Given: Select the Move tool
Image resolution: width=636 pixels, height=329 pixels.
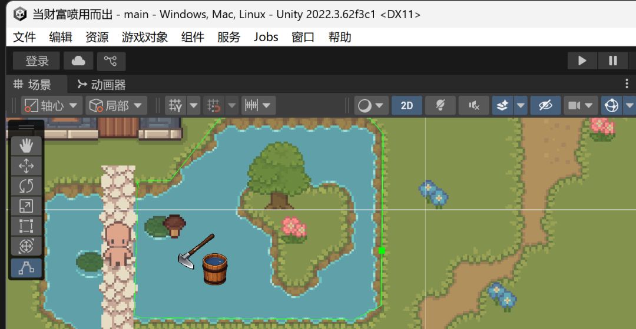Looking at the screenshot, I should (26, 166).
